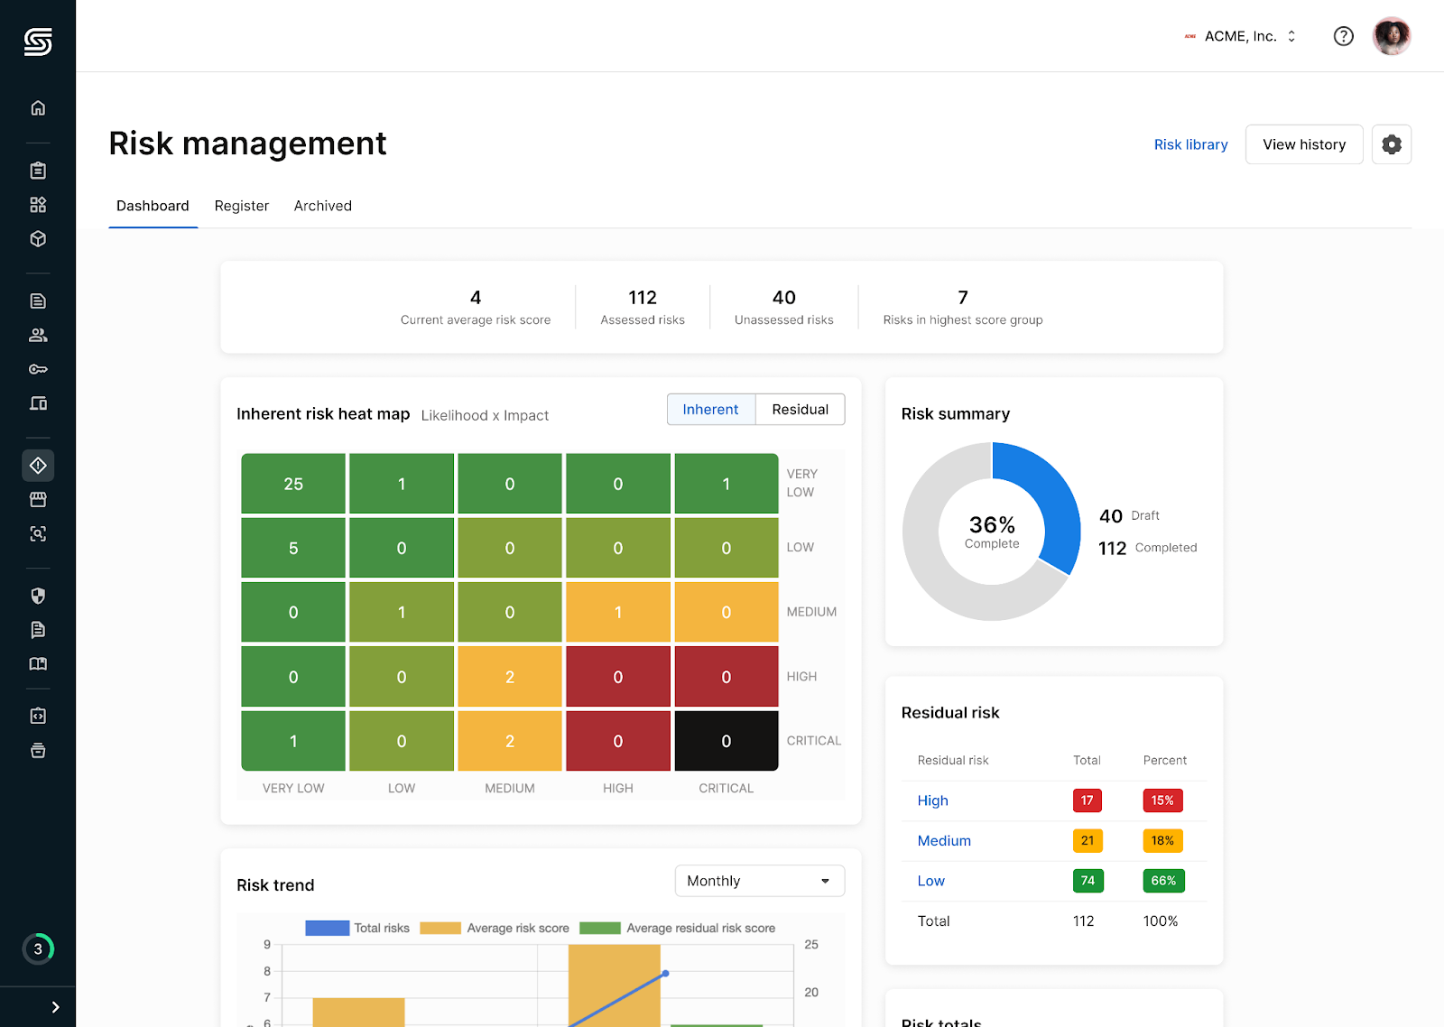
Task: Open the Risk library link
Action: click(1190, 144)
